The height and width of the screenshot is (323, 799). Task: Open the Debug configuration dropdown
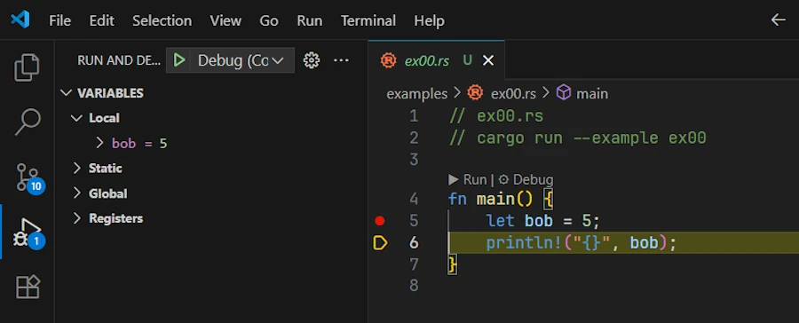tap(242, 60)
